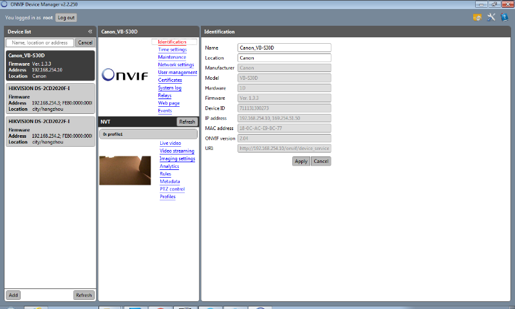The height and width of the screenshot is (309, 515).
Task: Open the Profiles page
Action: point(167,197)
